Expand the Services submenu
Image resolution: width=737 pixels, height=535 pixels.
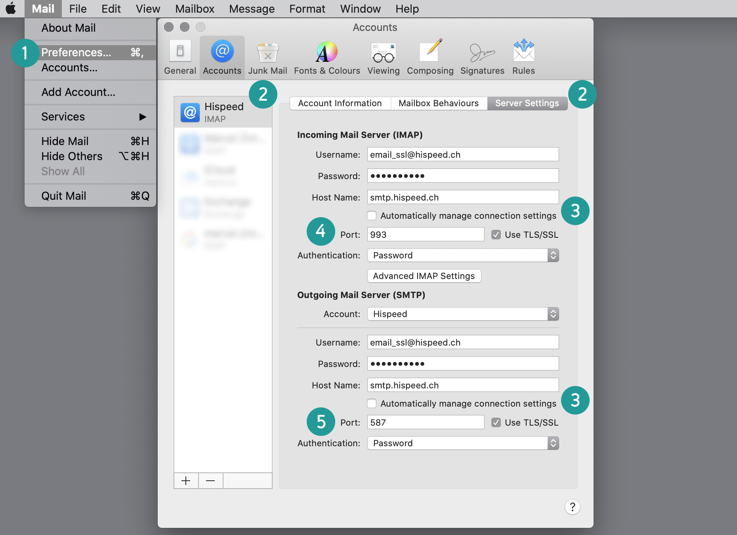click(x=90, y=117)
